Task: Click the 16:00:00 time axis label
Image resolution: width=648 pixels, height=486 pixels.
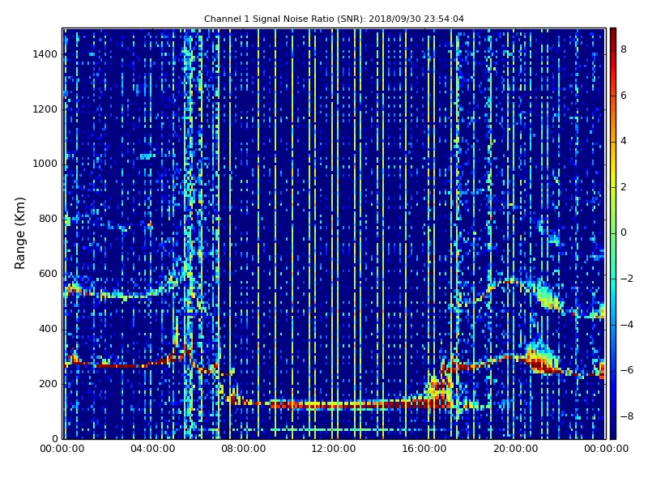Action: coord(424,449)
